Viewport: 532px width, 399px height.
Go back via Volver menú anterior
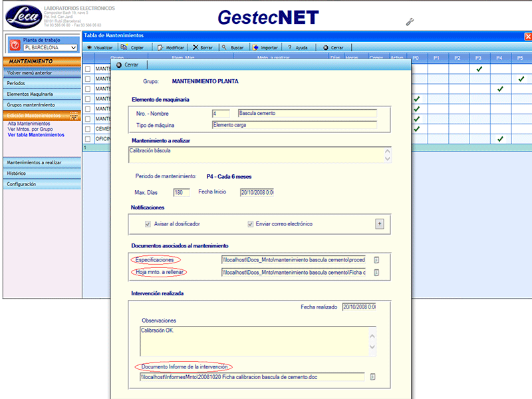[x=42, y=73]
